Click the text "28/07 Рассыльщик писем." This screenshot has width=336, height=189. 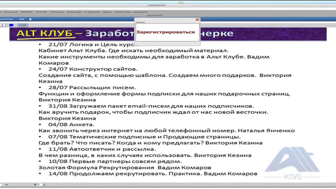pyautogui.click(x=92, y=87)
